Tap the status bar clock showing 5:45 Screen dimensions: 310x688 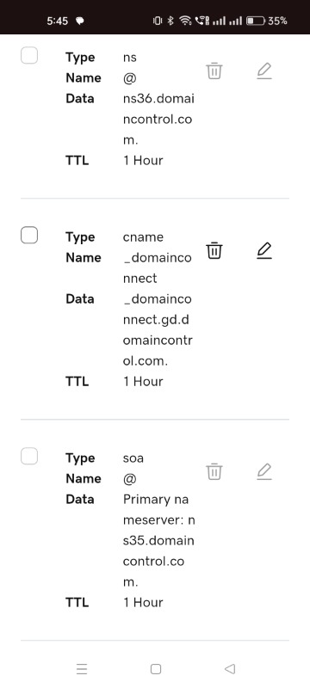pos(57,21)
